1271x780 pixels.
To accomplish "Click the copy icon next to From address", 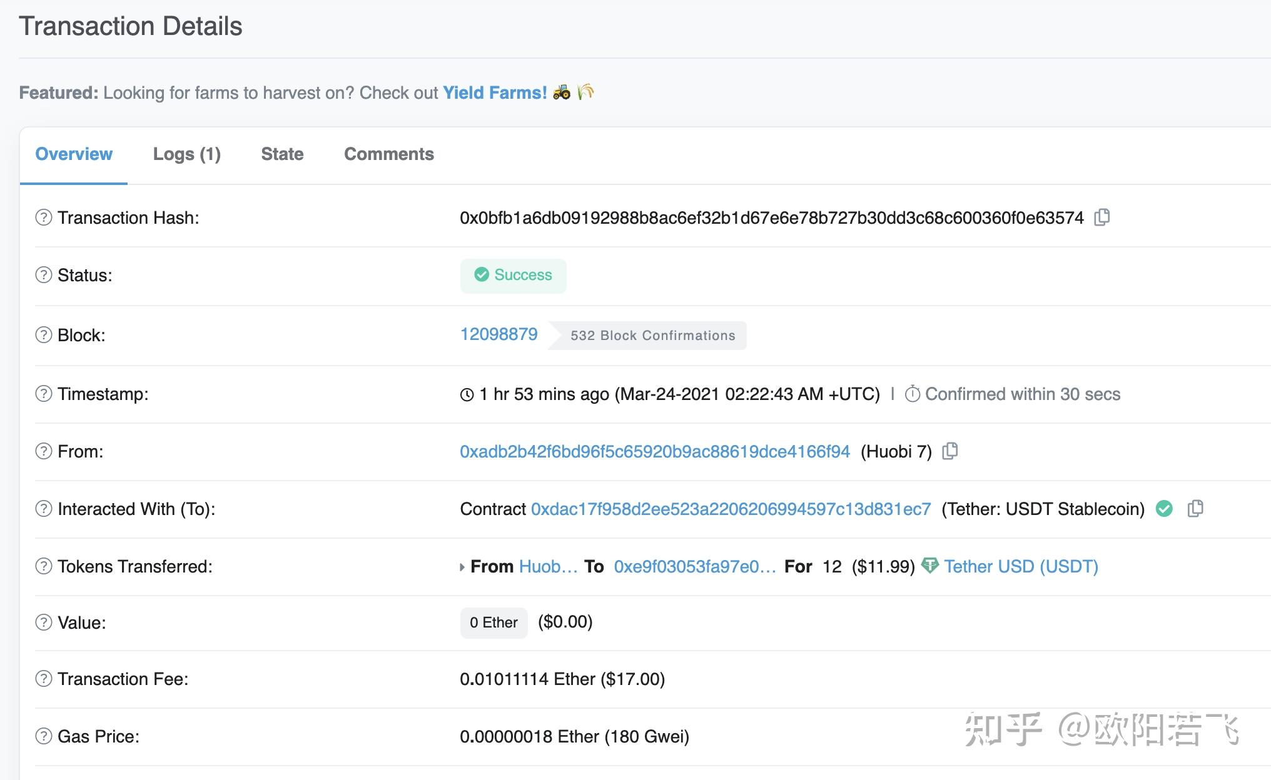I will pos(956,451).
